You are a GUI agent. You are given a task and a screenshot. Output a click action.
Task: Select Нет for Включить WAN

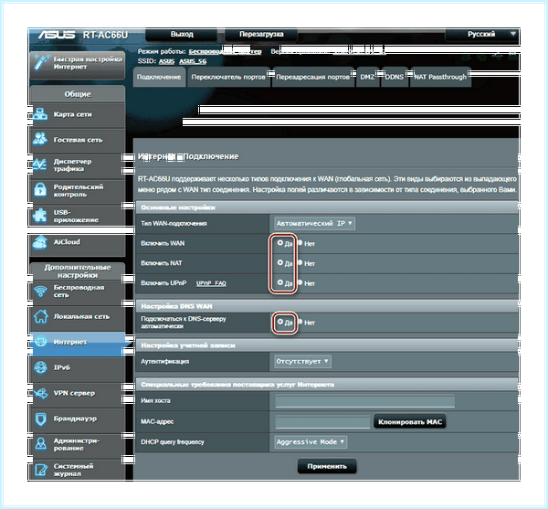pos(300,242)
